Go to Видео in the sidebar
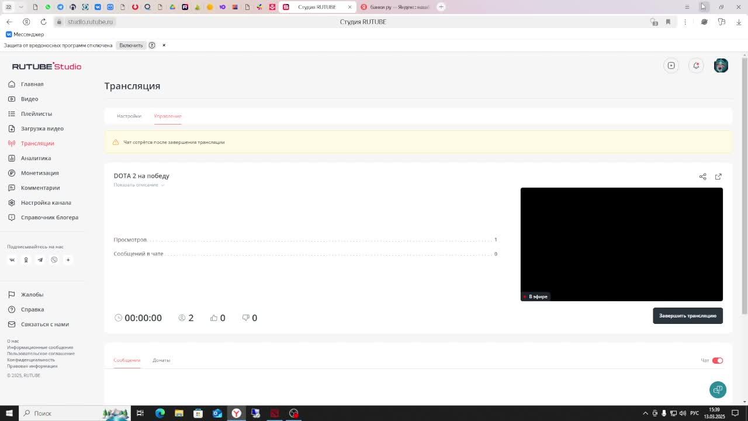748x421 pixels. click(x=23, y=99)
